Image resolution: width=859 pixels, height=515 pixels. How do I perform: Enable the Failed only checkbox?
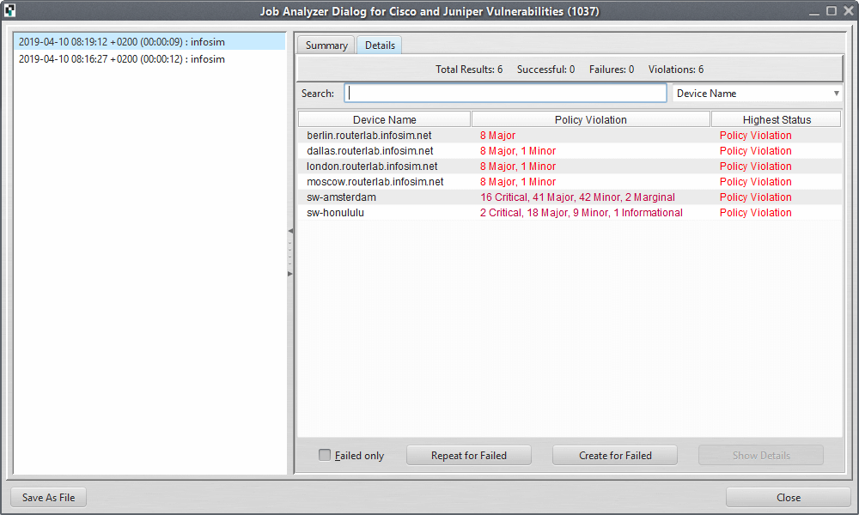pos(325,455)
